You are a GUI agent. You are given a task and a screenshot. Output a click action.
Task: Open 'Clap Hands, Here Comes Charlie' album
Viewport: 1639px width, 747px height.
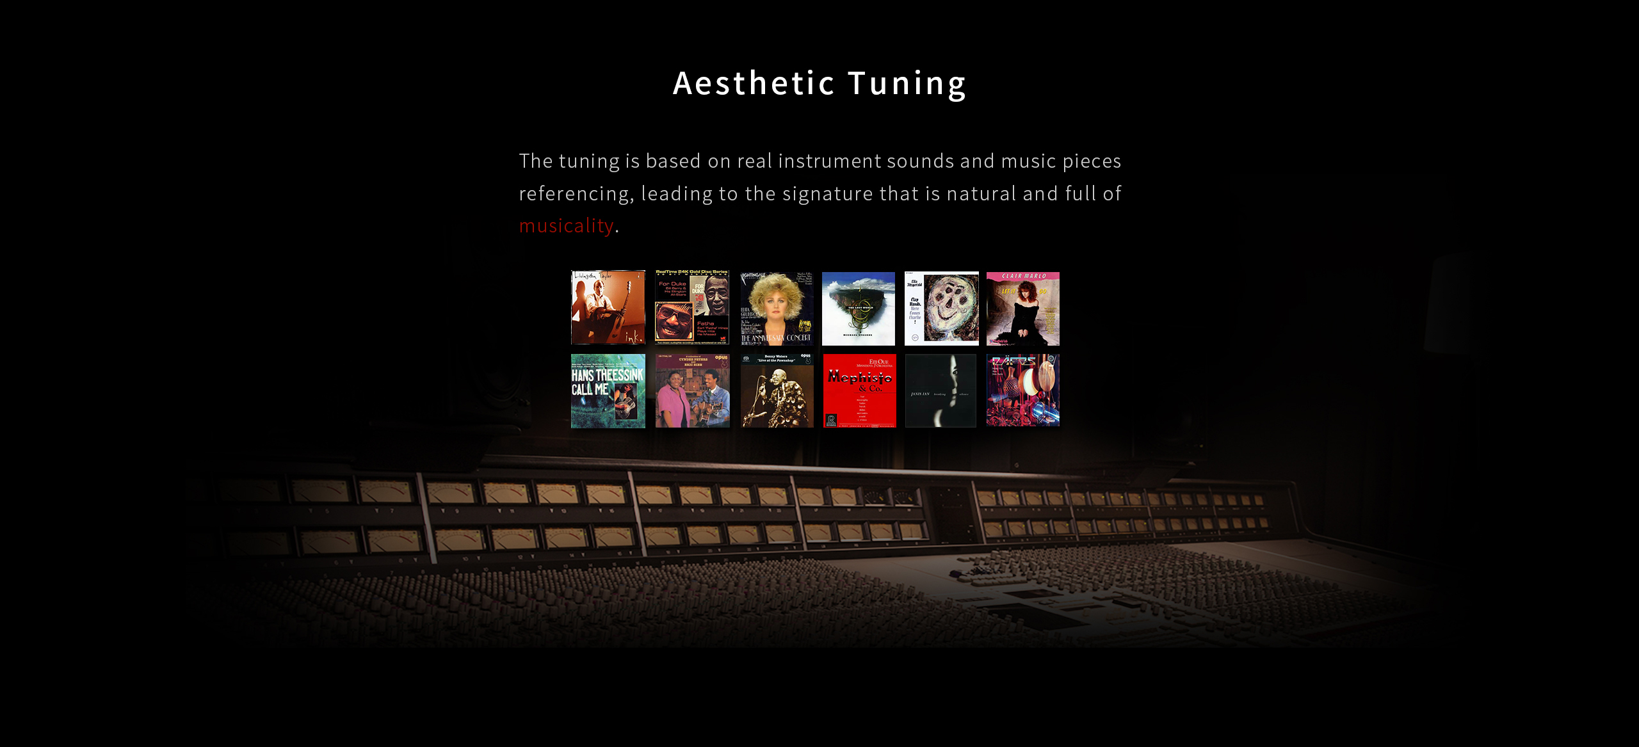pyautogui.click(x=941, y=309)
